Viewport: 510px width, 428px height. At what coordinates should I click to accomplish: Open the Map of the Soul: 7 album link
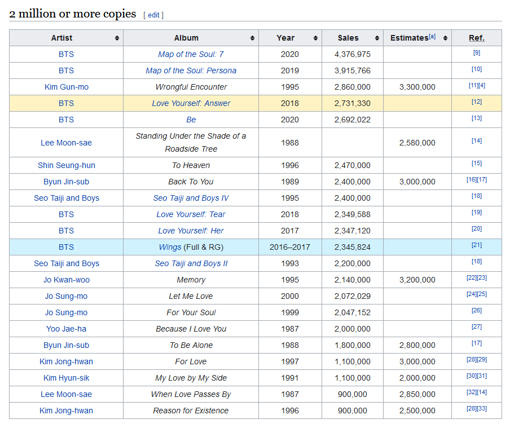pyautogui.click(x=191, y=54)
